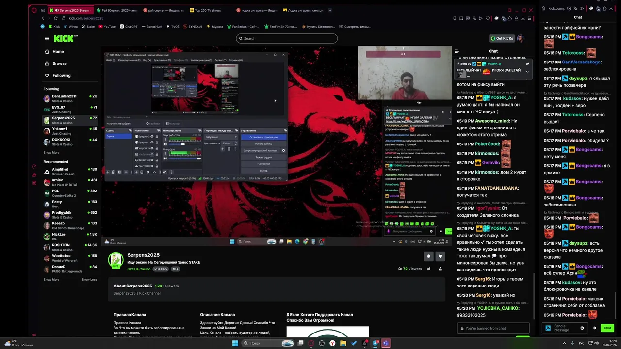Image resolution: width=621 pixels, height=349 pixels.
Task: Go back in the browser
Action: pyautogui.click(x=43, y=18)
